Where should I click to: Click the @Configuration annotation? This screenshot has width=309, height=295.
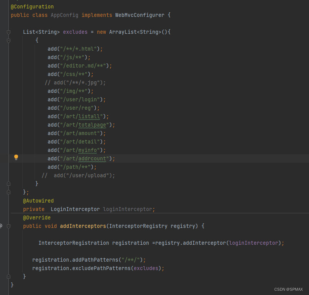coord(32,7)
